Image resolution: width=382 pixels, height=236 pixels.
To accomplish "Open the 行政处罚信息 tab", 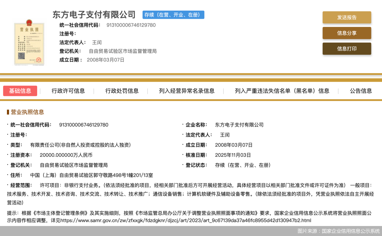I will pyautogui.click(x=122, y=91).
